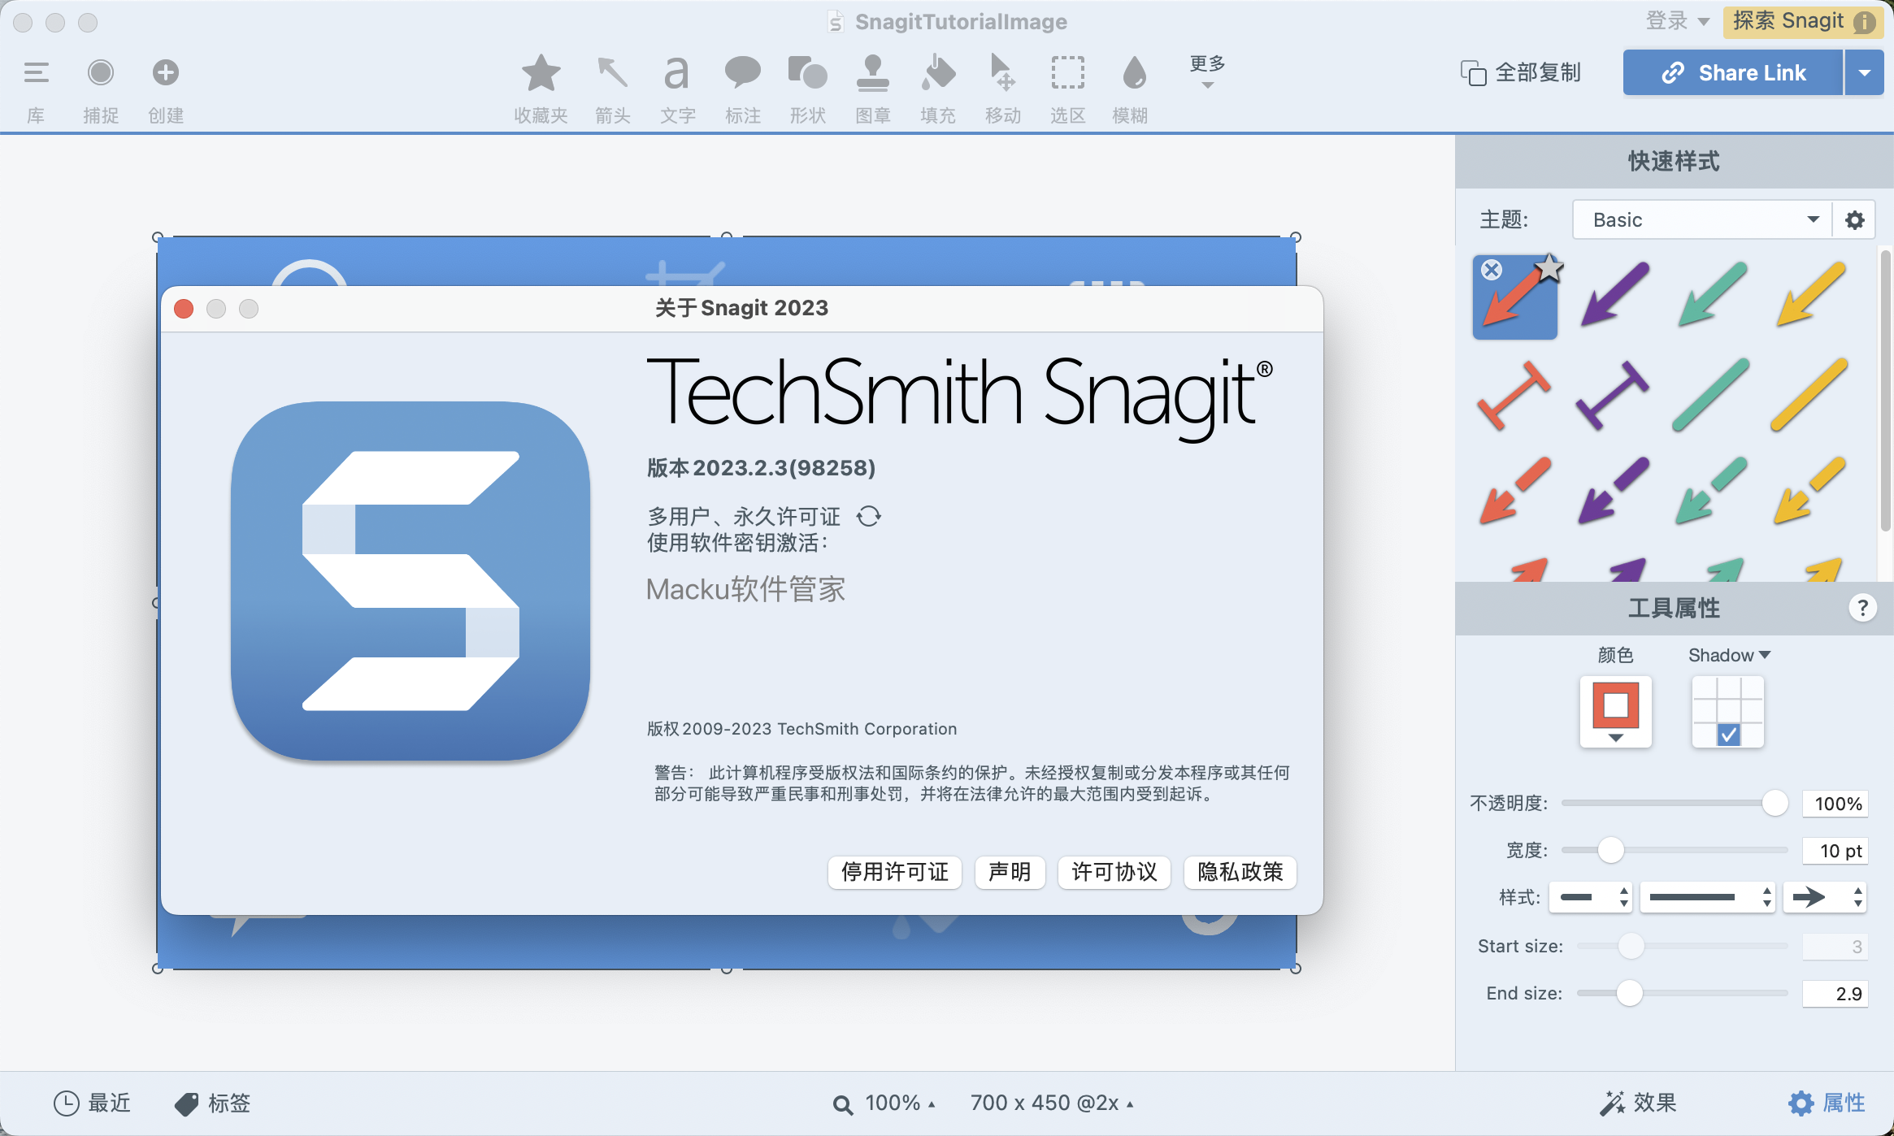Remove the selected red arrow quick style
This screenshot has height=1136, width=1894.
click(x=1491, y=270)
